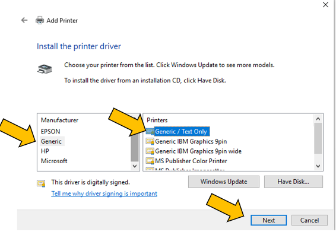Click the printer illustration icon beside instructions
Screen dimensions: 336x235
(45, 69)
